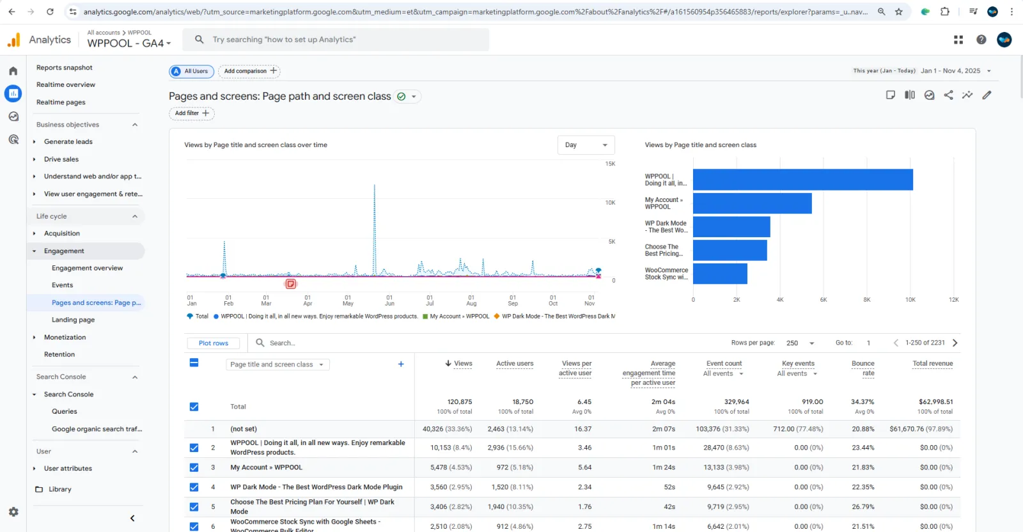Open Library link in sidebar
Image resolution: width=1023 pixels, height=532 pixels.
coord(60,489)
